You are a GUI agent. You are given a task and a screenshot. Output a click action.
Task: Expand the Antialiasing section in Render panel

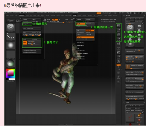click(x=80, y=43)
